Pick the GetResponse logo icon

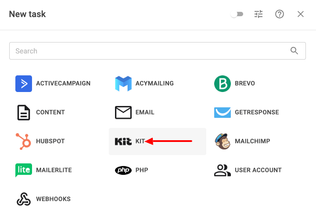[222, 113]
